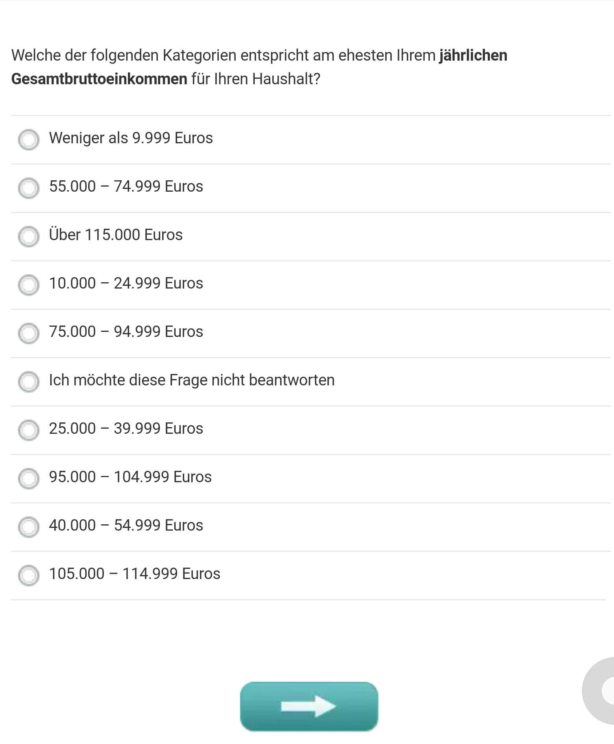The width and height of the screenshot is (614, 744).
Task: Choose 'Ich möchte diese Frage nicht beantworten' radio
Action: (29, 381)
